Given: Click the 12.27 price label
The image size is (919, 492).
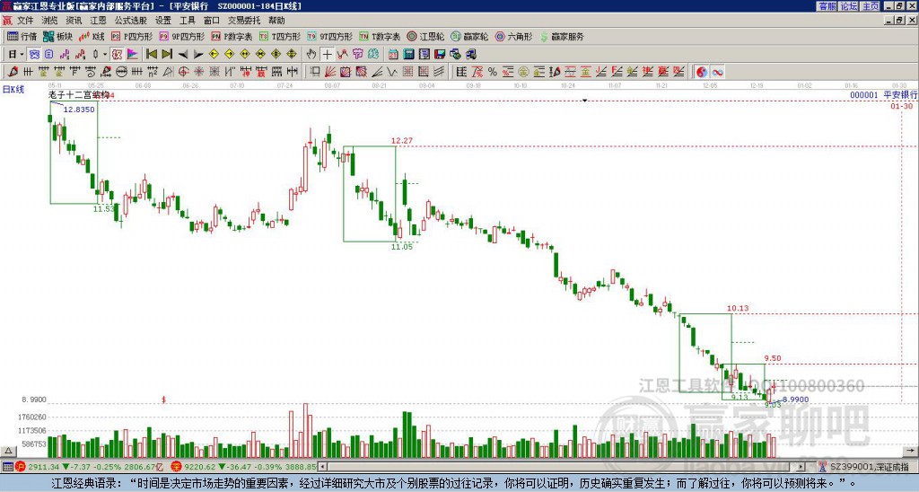Looking at the screenshot, I should 402,141.
